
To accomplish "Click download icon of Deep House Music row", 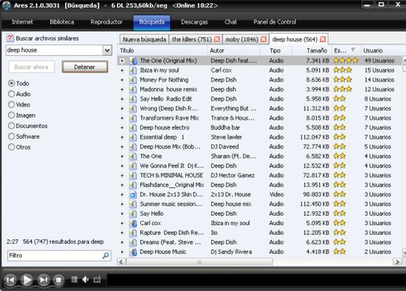I will pyautogui.click(x=133, y=252).
